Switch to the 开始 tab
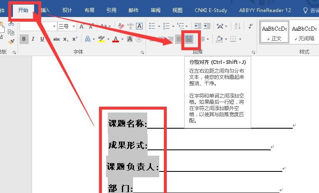Viewport: 319px width, 193px height. [x=23, y=10]
